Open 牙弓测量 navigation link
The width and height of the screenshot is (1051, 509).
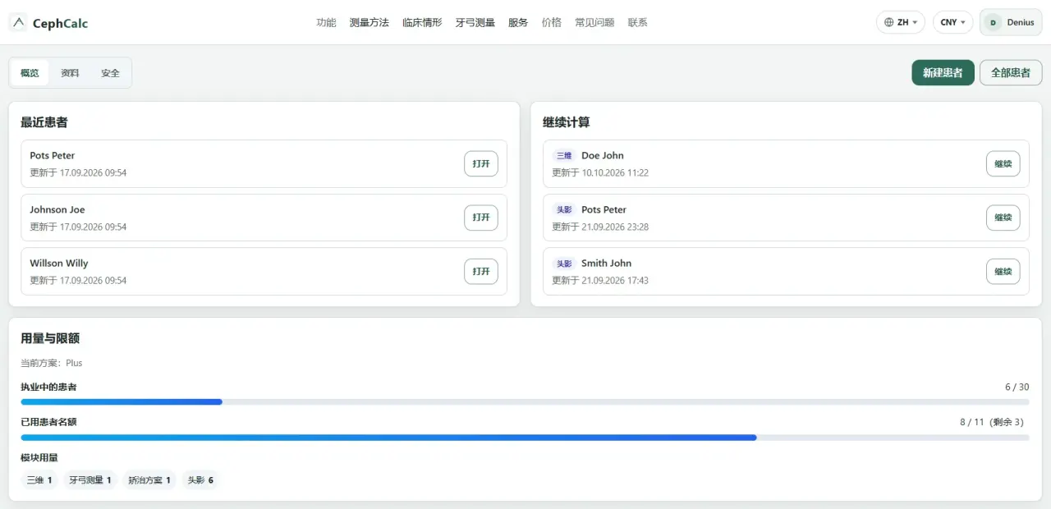[475, 22]
